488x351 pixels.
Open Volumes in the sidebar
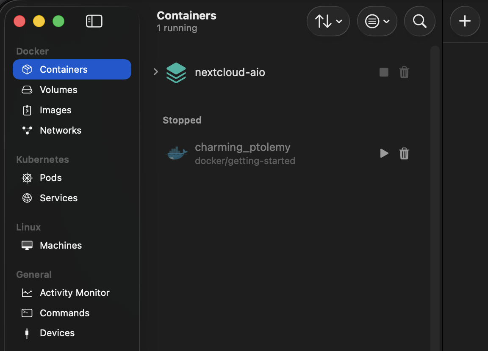point(72,90)
